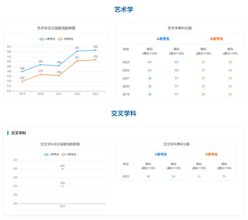Click the 艺术学 page section heading
Viewport: 248px width, 220px height.
coord(124,9)
